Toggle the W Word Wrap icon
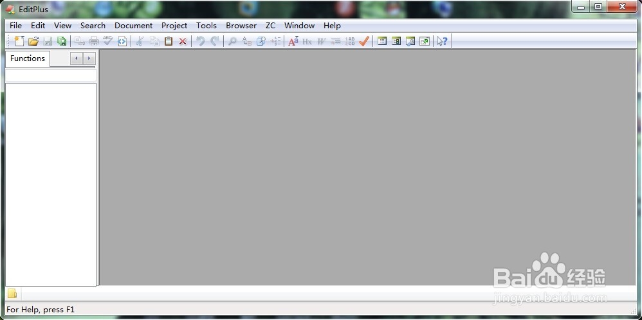Screen dimensions: 642x320 [x=322, y=41]
